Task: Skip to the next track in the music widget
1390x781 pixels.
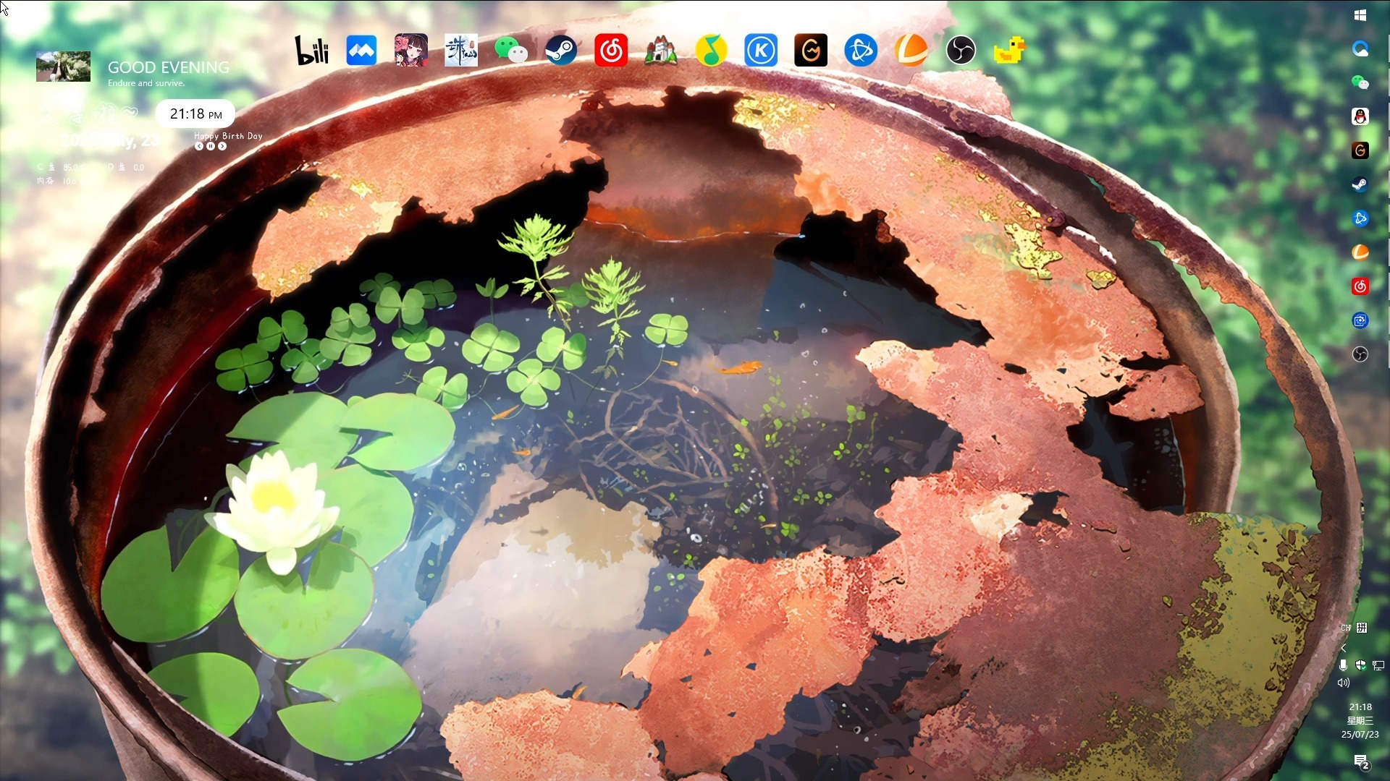Action: tap(222, 146)
